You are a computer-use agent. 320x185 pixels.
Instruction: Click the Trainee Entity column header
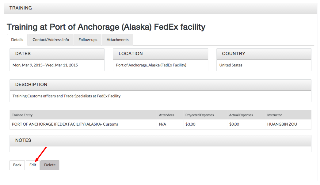click(22, 115)
